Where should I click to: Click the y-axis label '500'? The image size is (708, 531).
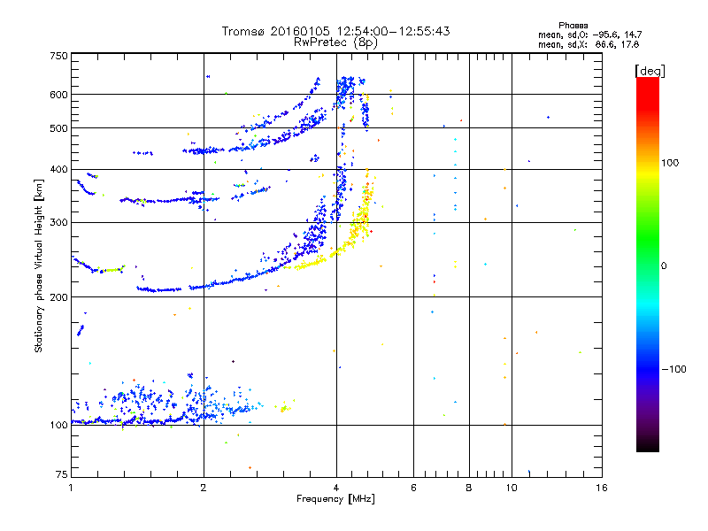tap(58, 128)
